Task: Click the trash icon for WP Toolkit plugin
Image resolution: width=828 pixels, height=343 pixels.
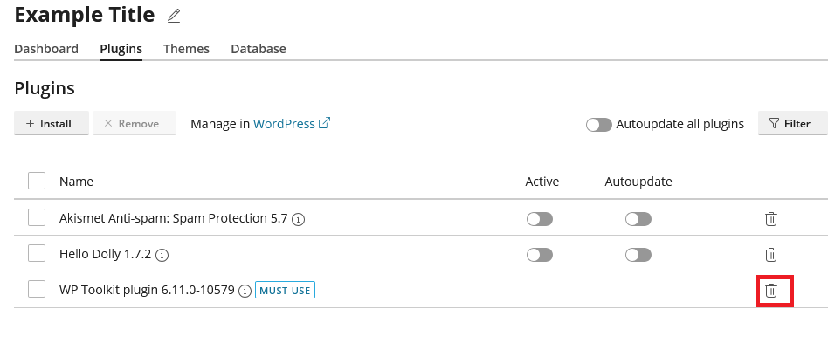Action: [x=771, y=291]
